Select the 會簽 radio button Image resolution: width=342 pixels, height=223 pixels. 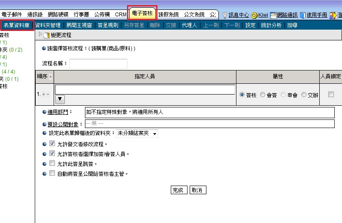pos(262,95)
